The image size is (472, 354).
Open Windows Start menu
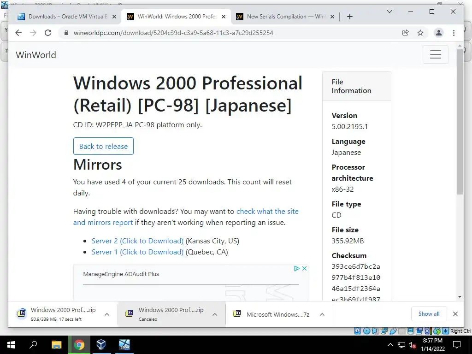tap(11, 345)
